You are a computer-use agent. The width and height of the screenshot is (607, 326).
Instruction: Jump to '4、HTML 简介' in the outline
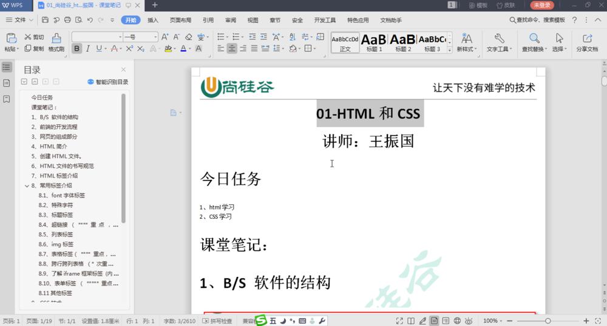pos(49,147)
